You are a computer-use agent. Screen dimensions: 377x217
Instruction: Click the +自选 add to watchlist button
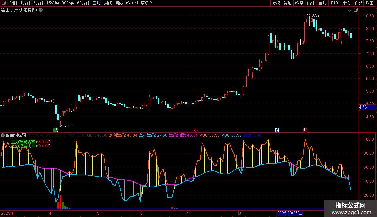click(357, 3)
